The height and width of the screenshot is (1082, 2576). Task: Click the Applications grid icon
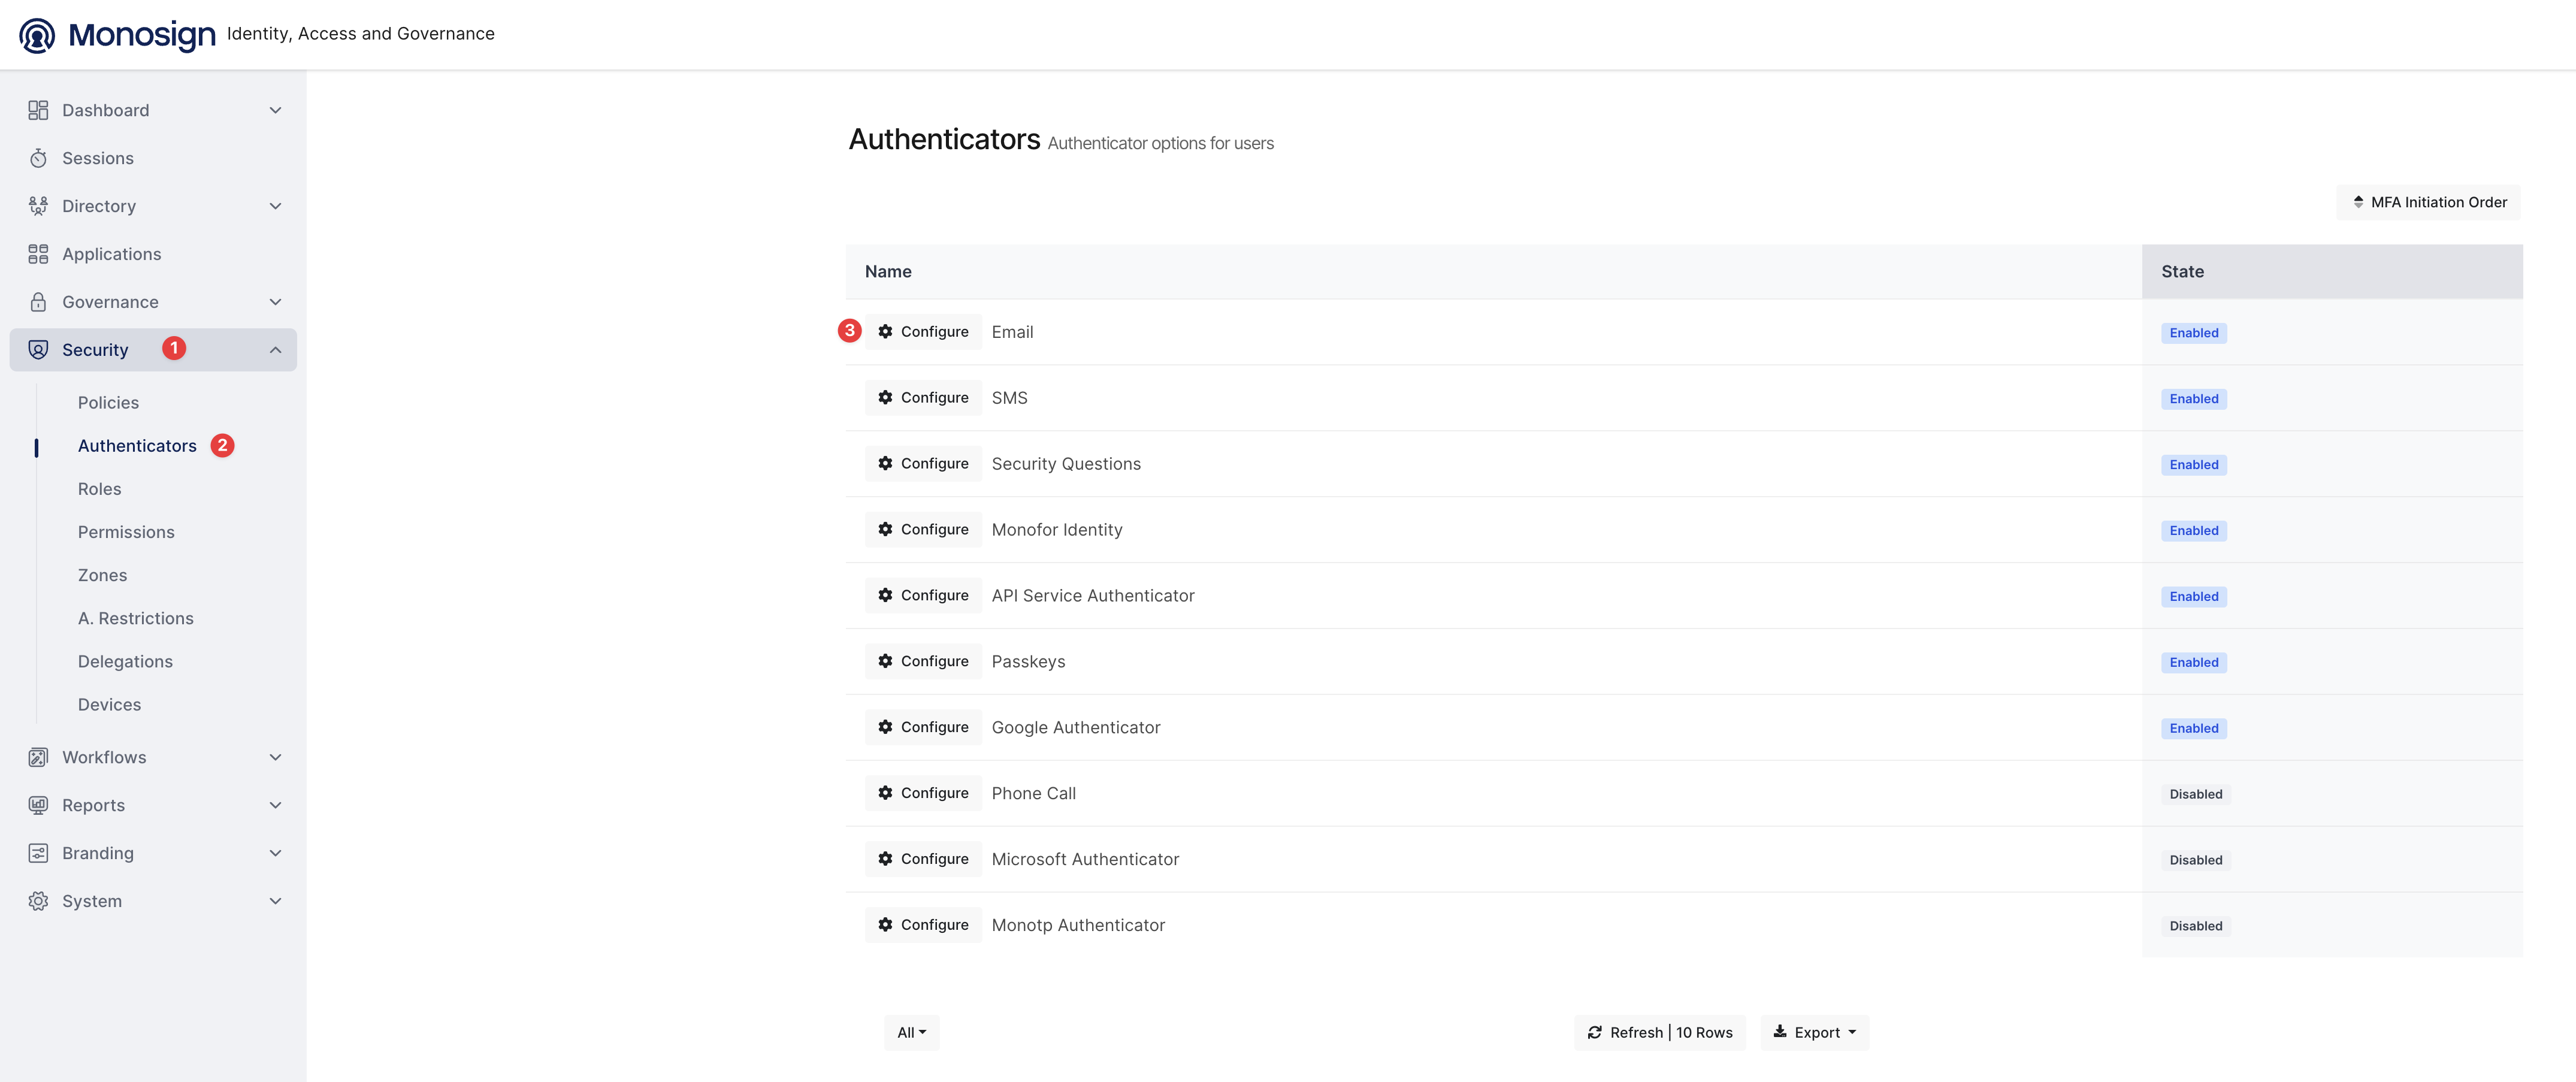coord(38,254)
